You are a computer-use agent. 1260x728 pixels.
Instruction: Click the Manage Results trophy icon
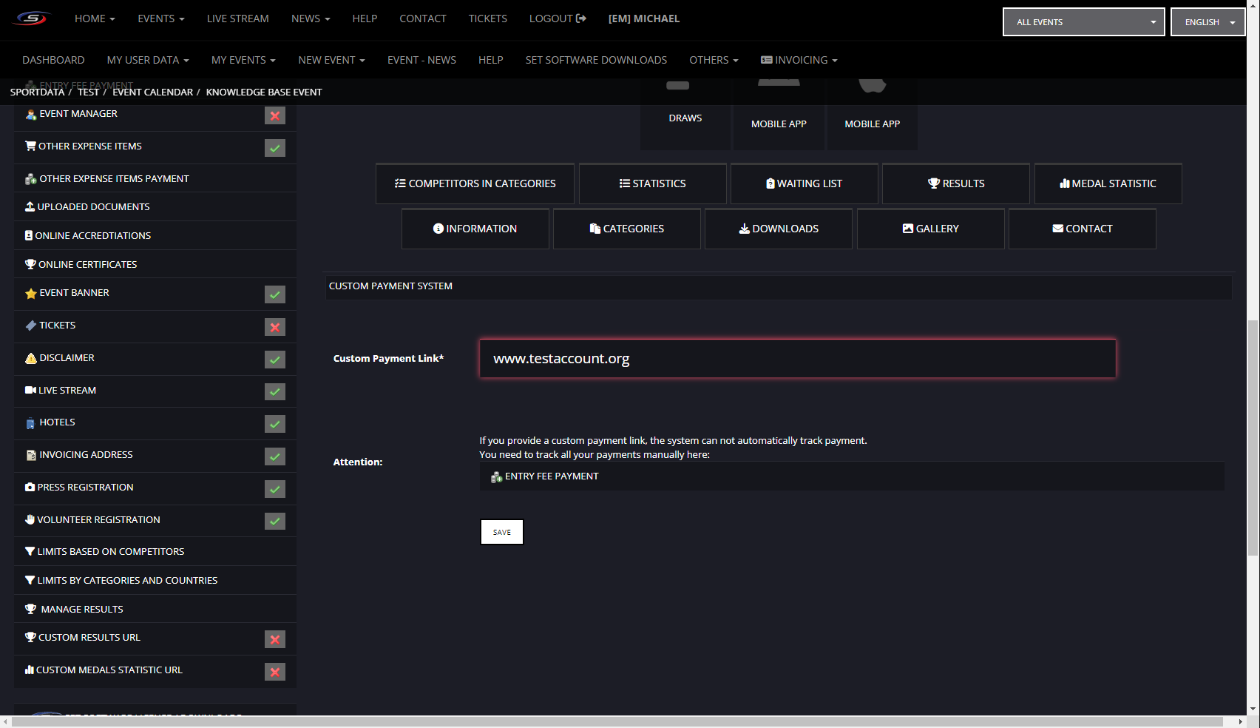pyautogui.click(x=30, y=609)
